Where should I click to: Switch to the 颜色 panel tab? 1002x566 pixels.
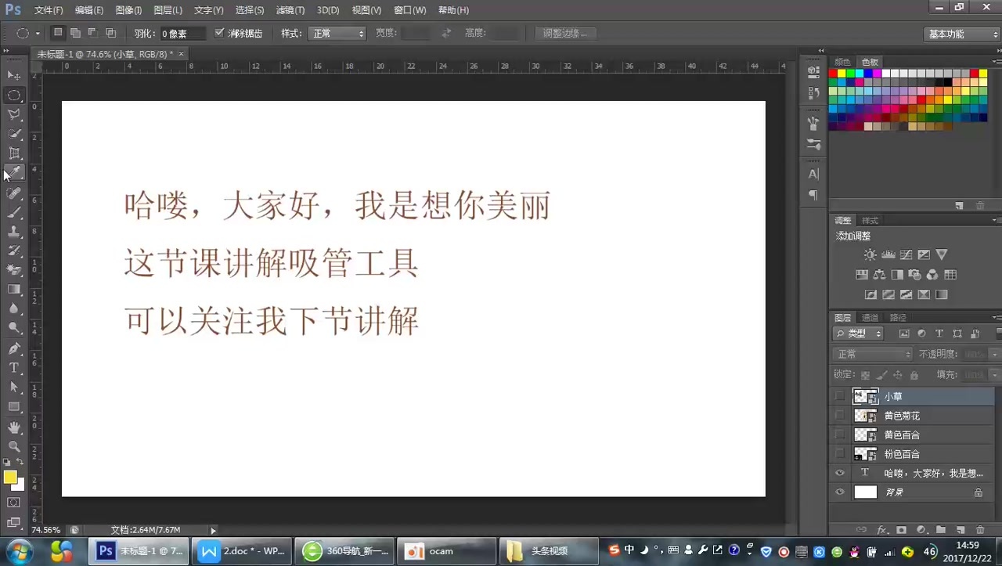click(x=842, y=62)
